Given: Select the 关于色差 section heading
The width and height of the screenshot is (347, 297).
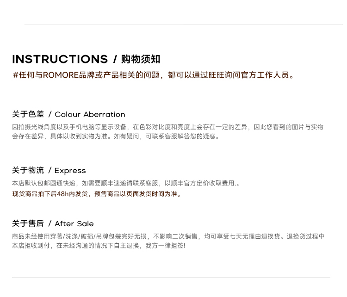Looking at the screenshot, I should [28, 114].
